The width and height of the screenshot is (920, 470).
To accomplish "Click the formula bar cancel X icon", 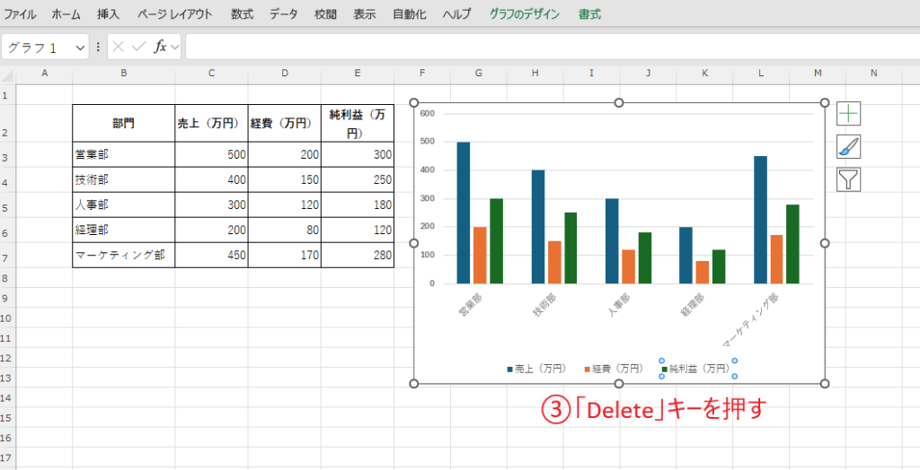I will coord(118,48).
